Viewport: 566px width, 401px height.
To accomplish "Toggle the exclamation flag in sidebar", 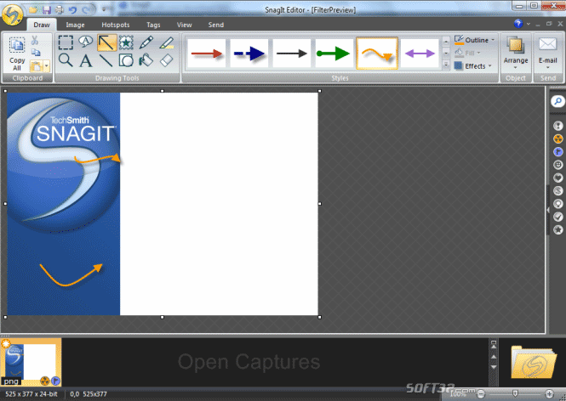I will pos(558,126).
